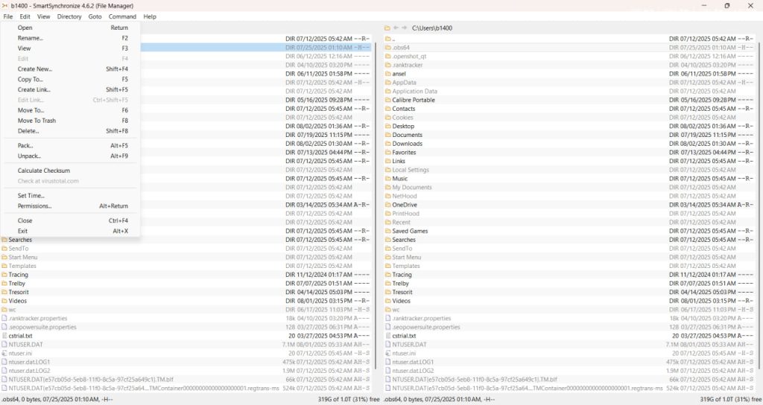Click the parent directory '..' folder icon
The height and width of the screenshot is (405, 763).
pos(387,39)
